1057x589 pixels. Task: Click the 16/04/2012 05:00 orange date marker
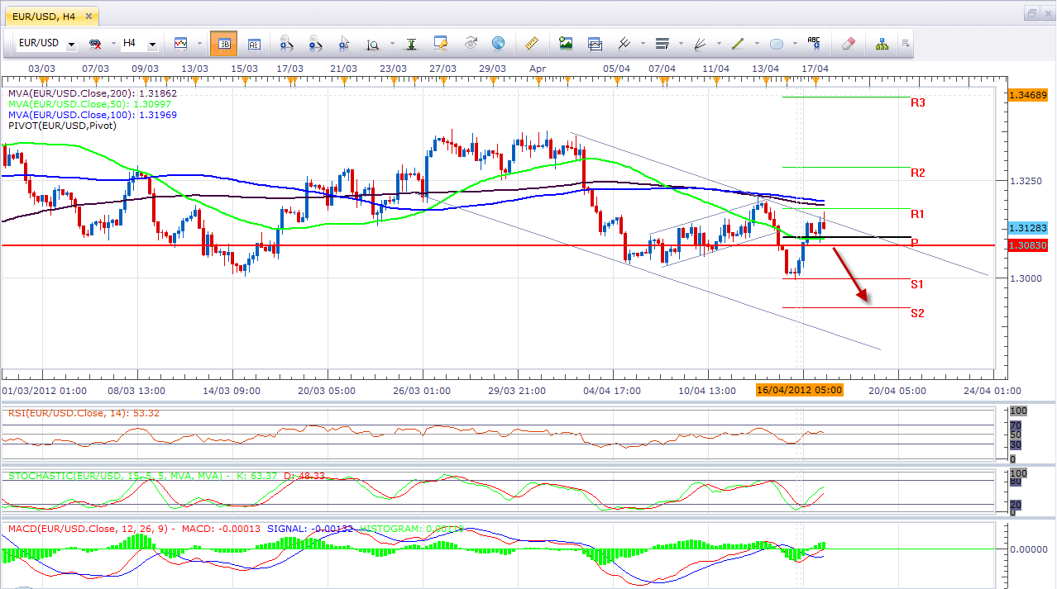tap(799, 390)
